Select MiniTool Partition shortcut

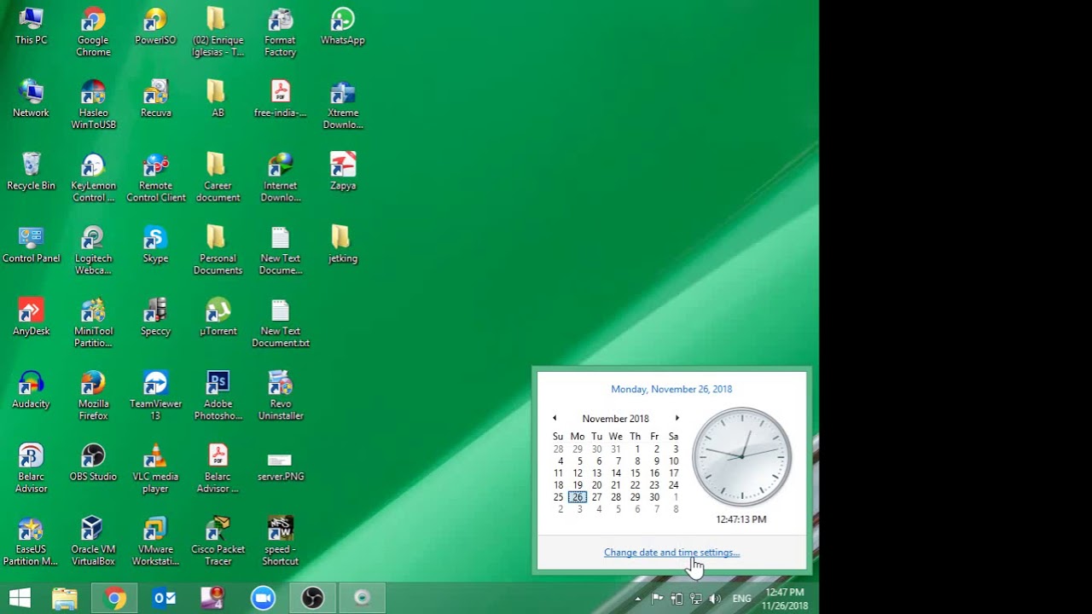[93, 323]
